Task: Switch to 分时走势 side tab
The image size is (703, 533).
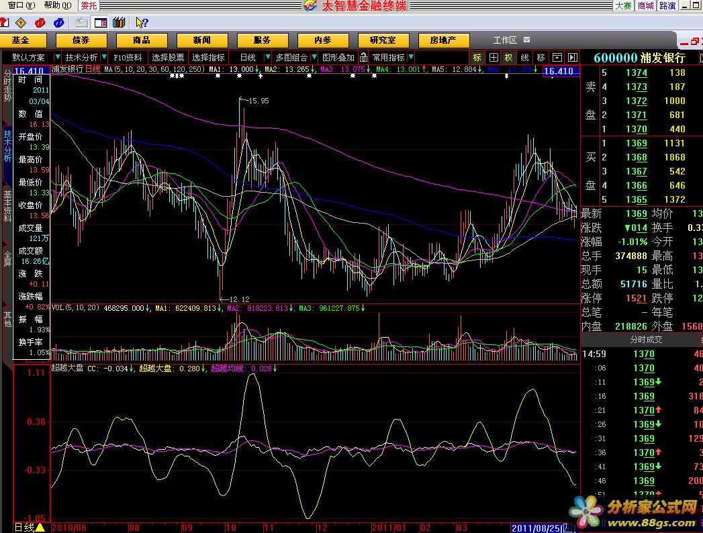Action: click(7, 85)
